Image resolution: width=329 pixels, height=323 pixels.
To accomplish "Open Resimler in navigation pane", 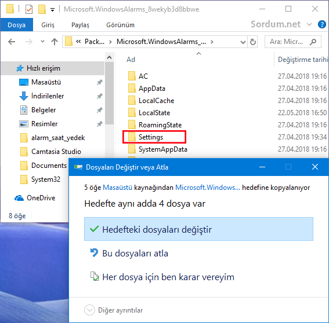I will tap(44, 124).
